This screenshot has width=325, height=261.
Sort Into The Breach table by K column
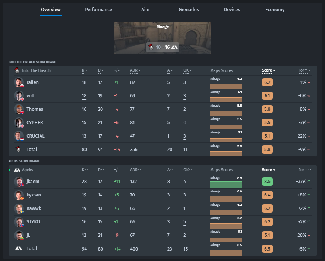[x=85, y=70]
